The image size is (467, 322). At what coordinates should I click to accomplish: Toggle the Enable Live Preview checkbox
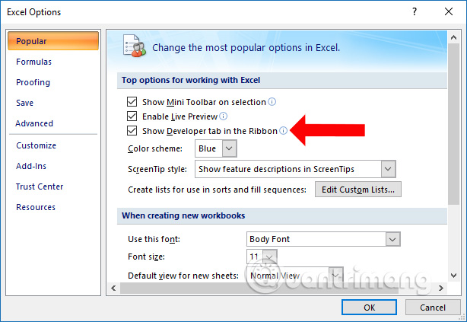pyautogui.click(x=132, y=116)
